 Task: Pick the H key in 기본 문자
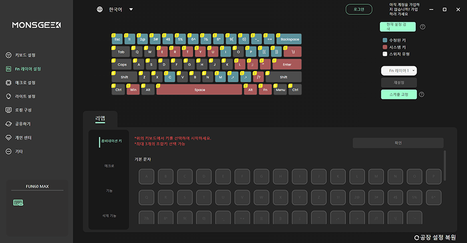tap(280, 177)
